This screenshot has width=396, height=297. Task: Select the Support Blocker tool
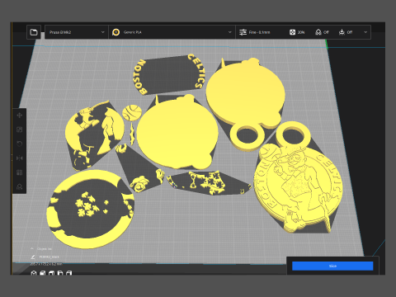click(x=20, y=186)
